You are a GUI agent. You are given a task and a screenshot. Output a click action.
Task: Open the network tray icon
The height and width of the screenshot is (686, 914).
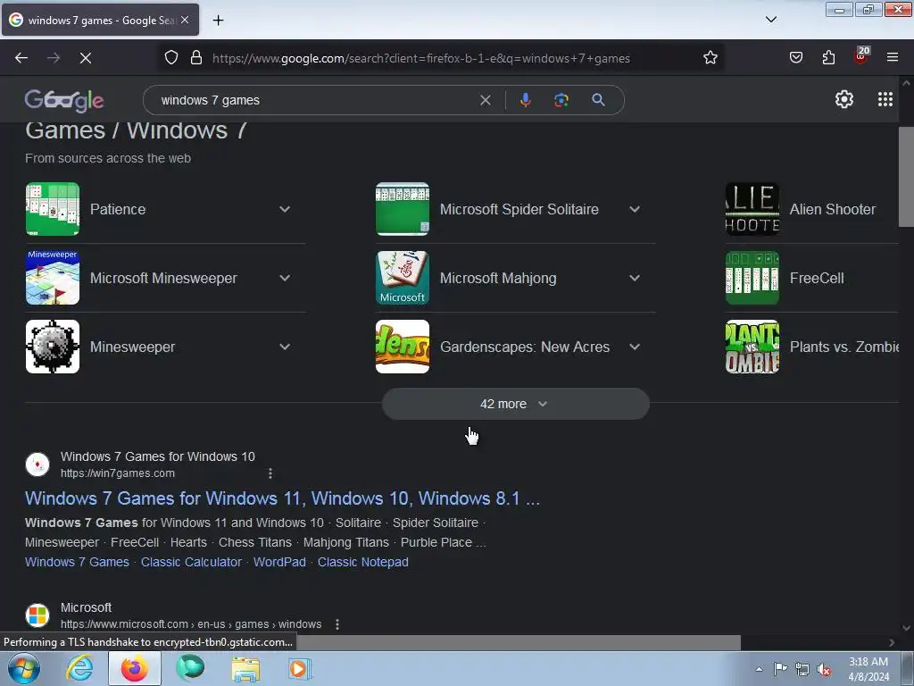pyautogui.click(x=802, y=669)
